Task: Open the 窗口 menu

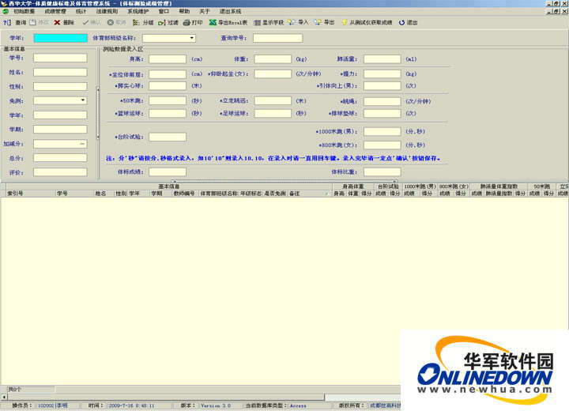Action: 164,11
